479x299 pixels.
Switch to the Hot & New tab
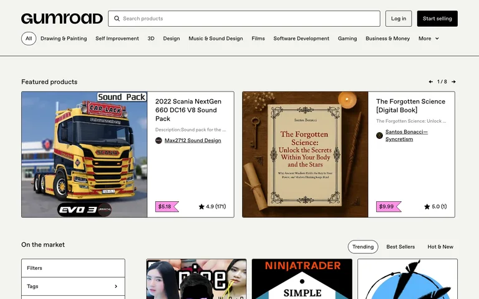440,247
